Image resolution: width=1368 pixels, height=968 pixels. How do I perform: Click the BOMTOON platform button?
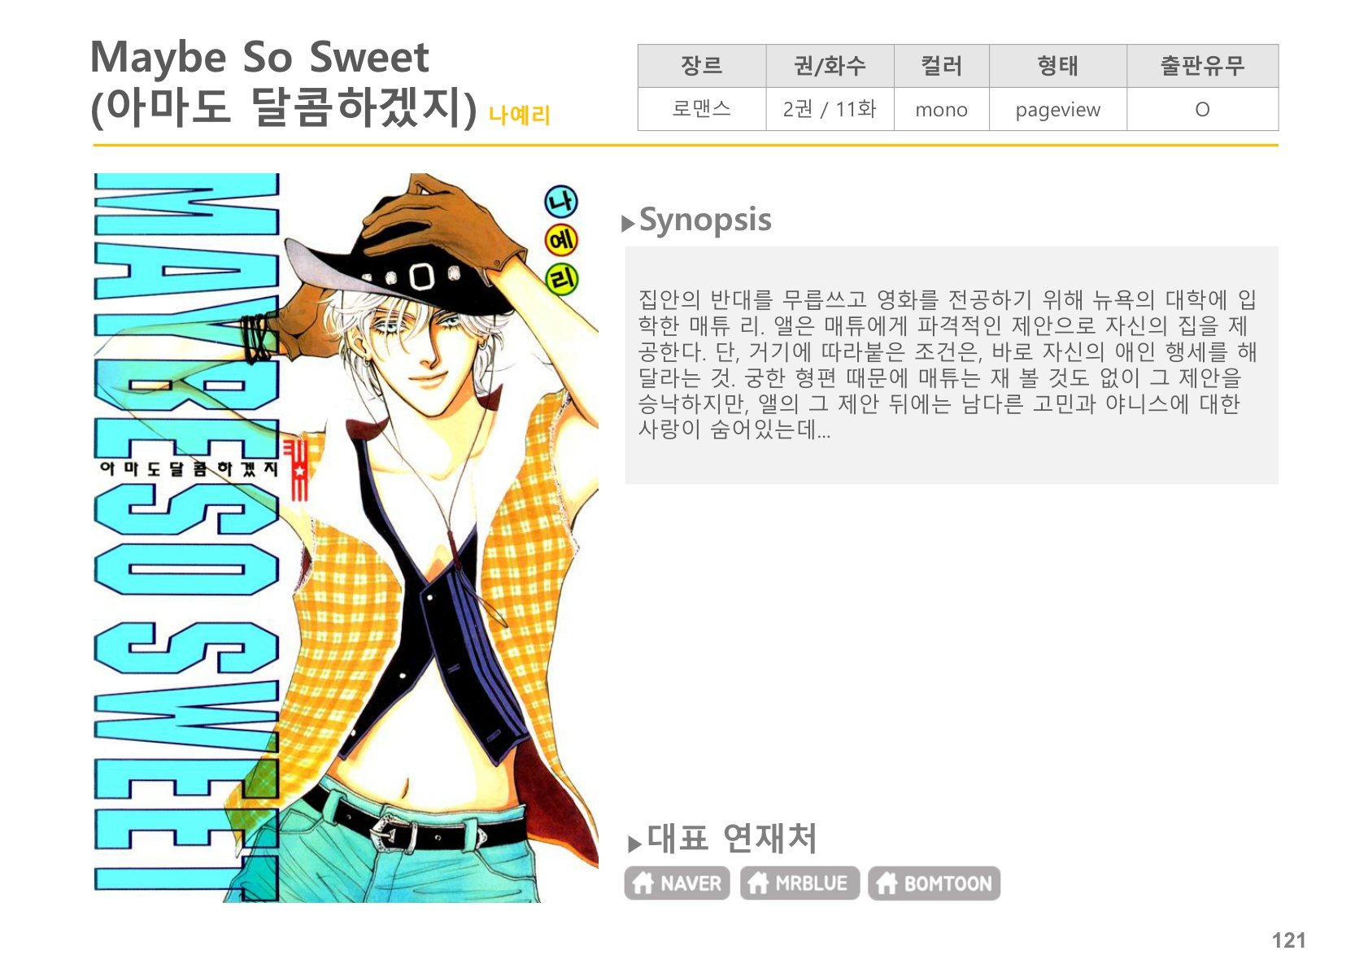pyautogui.click(x=934, y=883)
